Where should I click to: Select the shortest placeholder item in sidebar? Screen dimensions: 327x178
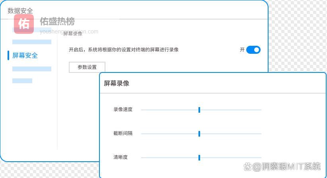click(x=22, y=81)
